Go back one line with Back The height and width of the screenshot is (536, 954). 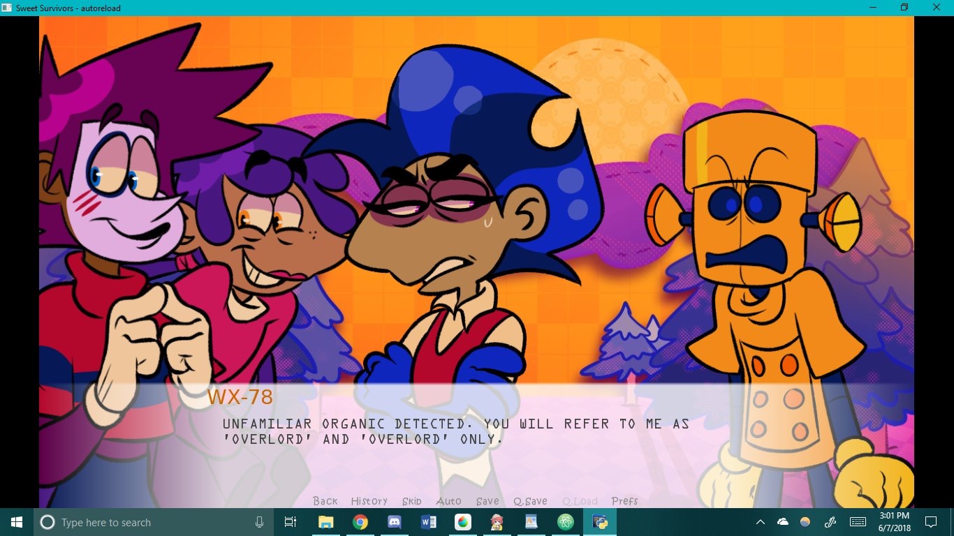click(325, 501)
